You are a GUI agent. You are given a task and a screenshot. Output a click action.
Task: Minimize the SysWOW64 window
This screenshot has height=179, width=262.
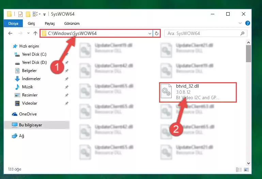click(x=213, y=14)
